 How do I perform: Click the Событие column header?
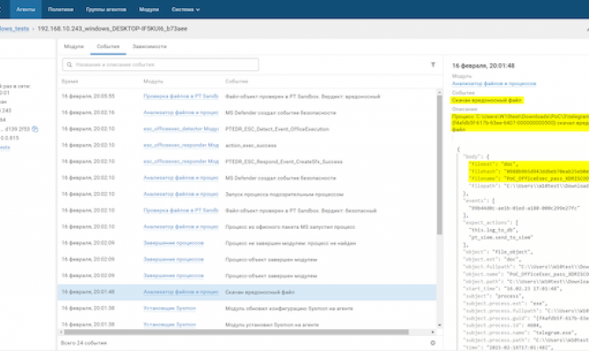[236, 81]
